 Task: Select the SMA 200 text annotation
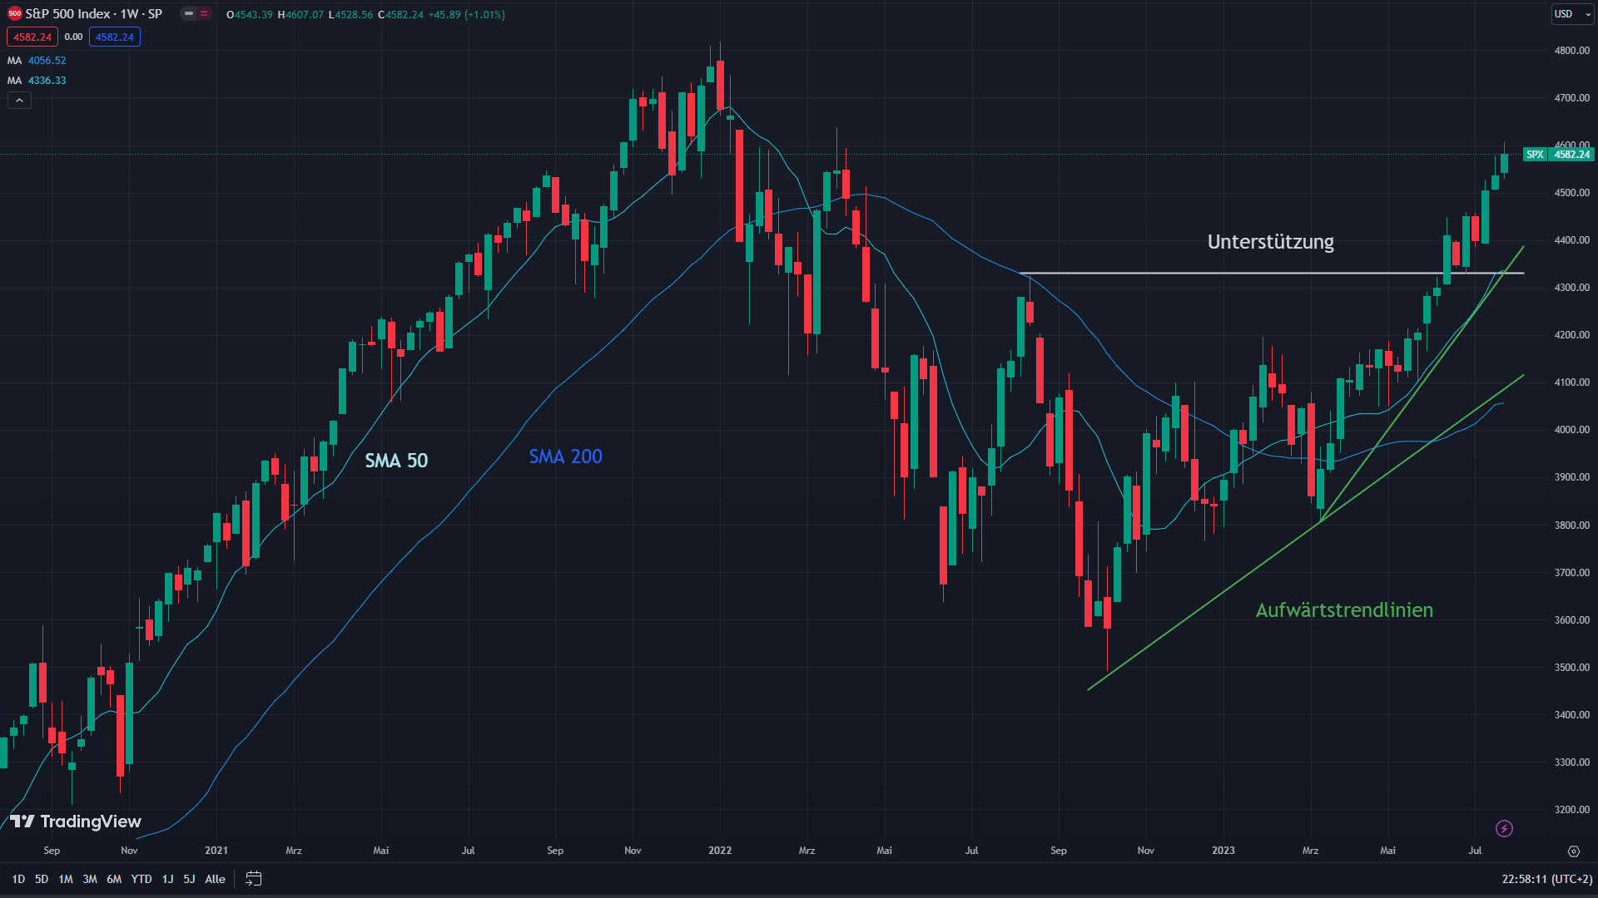pos(565,456)
